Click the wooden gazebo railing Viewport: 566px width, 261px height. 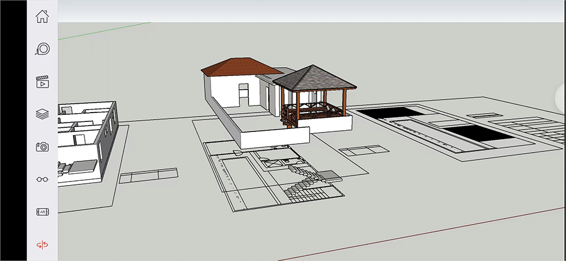pos(312,110)
